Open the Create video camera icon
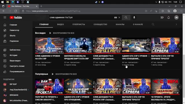Screen dimensions: 185x104 point(162,17)
